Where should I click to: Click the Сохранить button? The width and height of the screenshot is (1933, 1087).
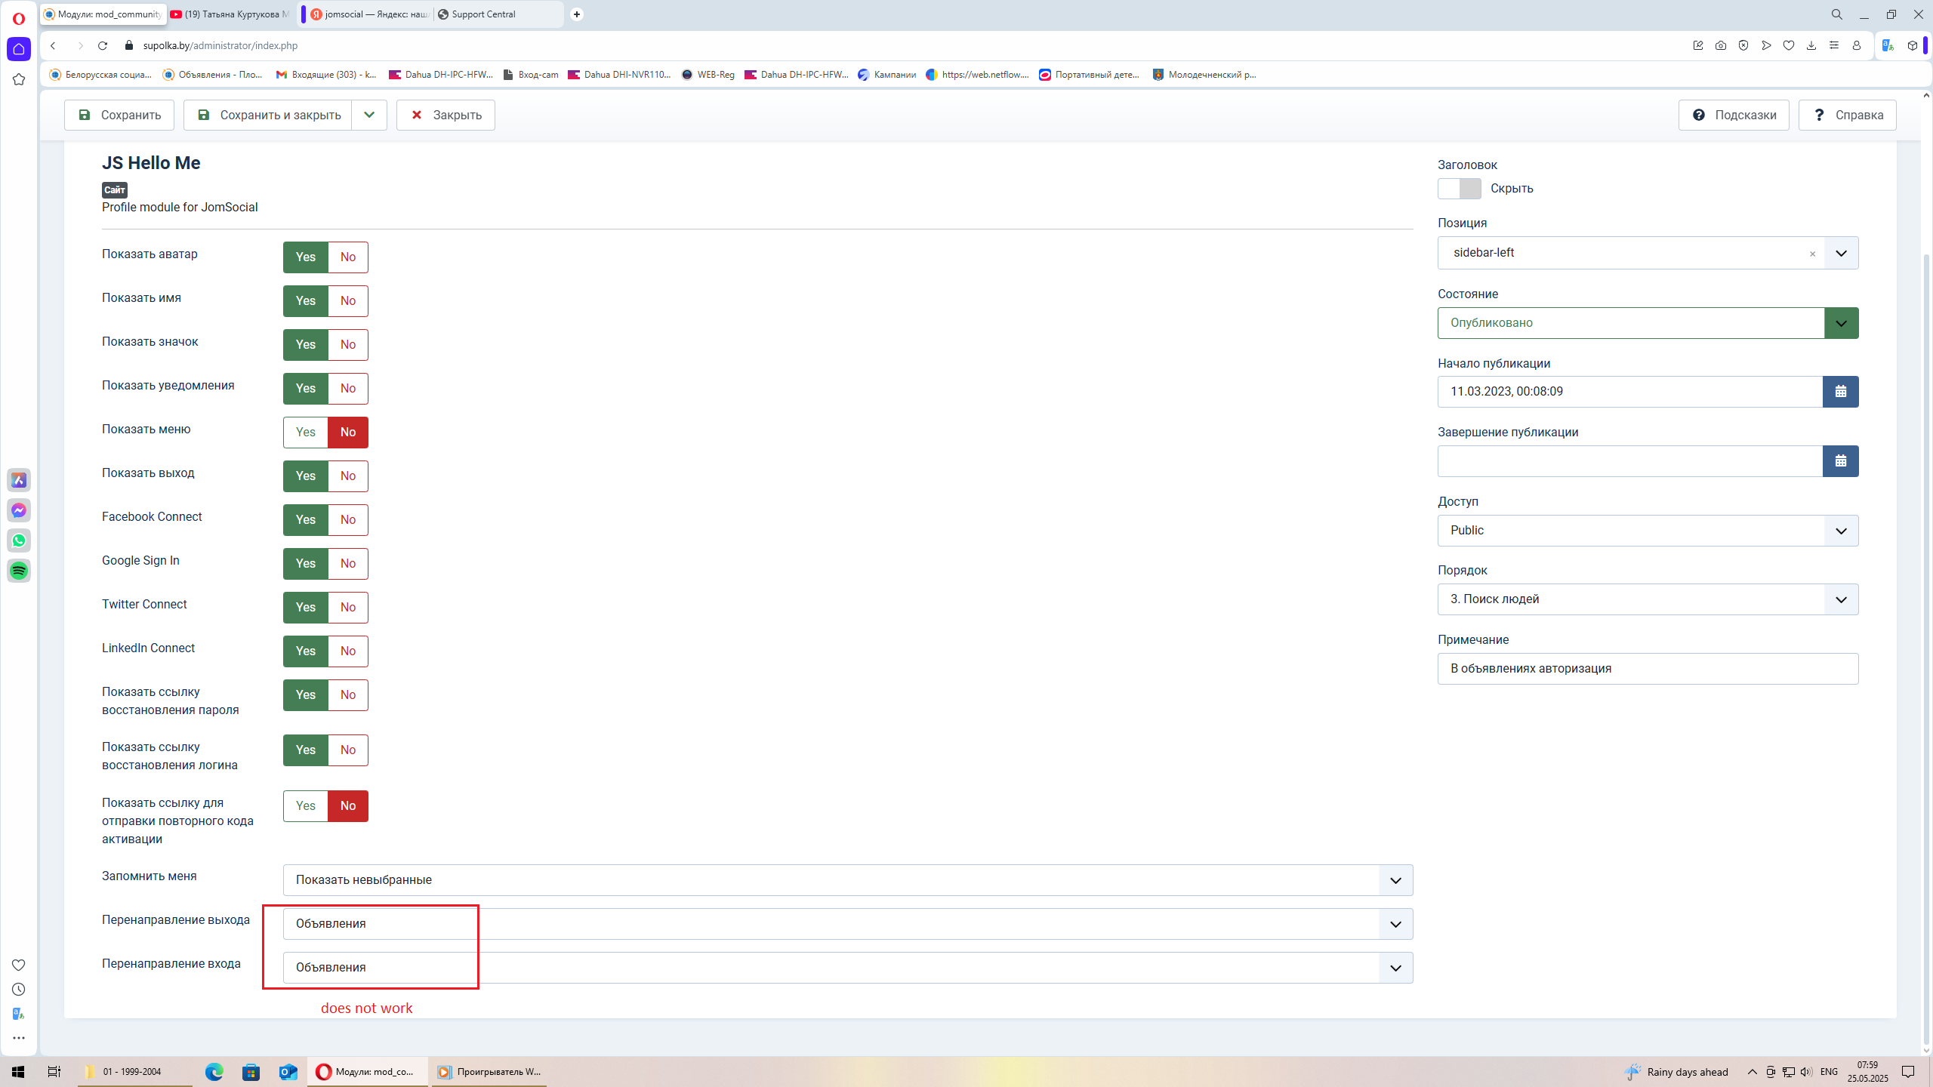[x=119, y=115]
